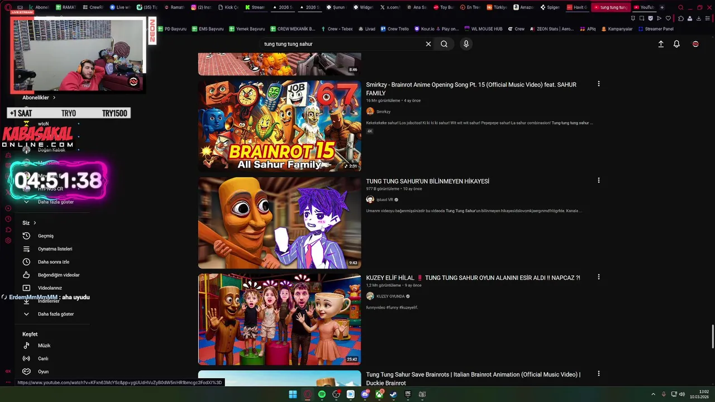Open the upload/create icon in YouTube header
This screenshot has height=402, width=715.
(661, 44)
